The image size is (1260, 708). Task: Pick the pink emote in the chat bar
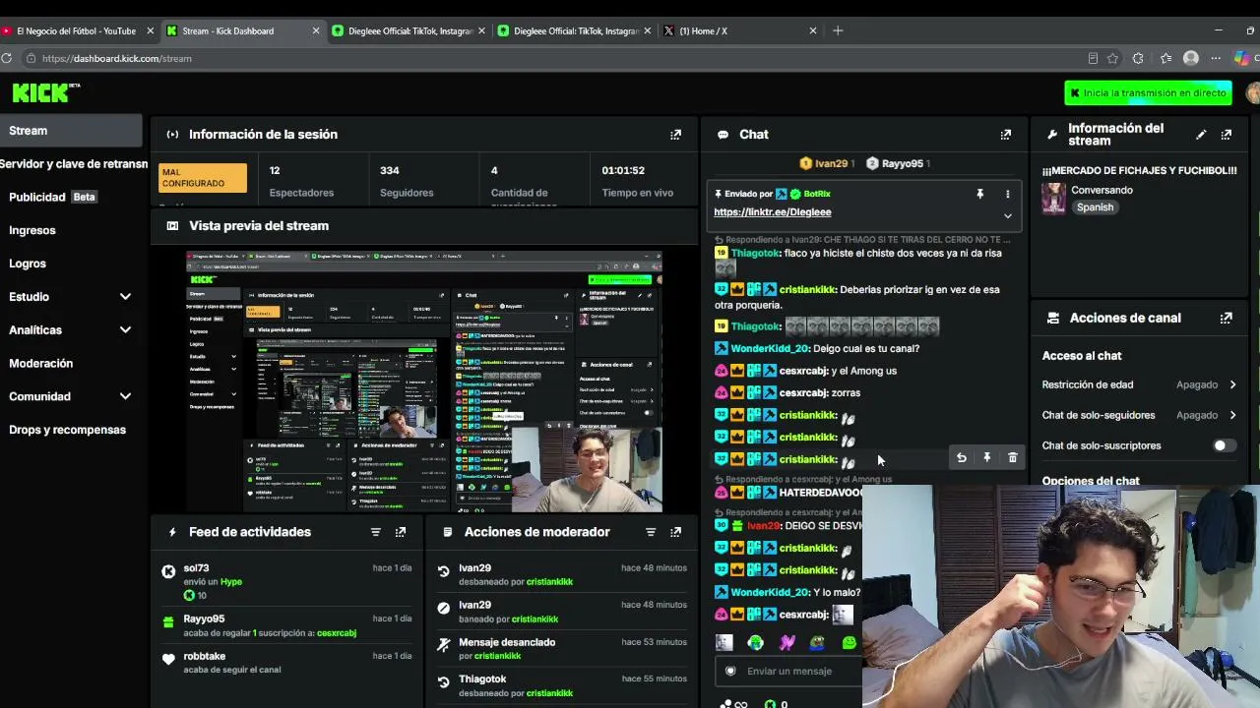(x=787, y=643)
